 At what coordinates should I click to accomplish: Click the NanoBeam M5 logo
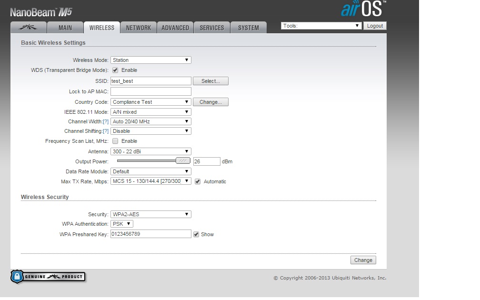tap(41, 12)
